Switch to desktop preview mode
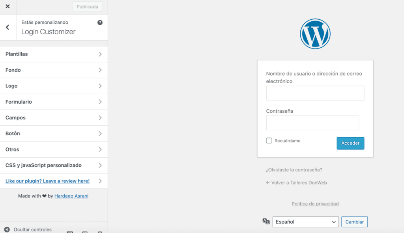 69,232
